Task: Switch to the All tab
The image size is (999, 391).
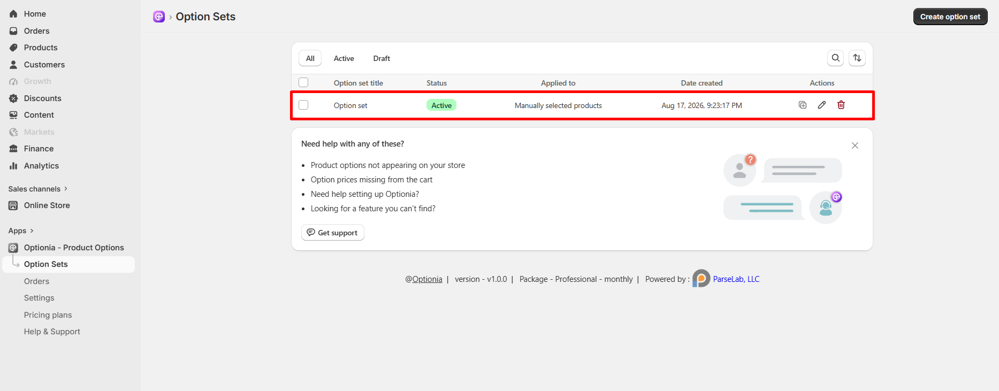Action: pos(310,58)
